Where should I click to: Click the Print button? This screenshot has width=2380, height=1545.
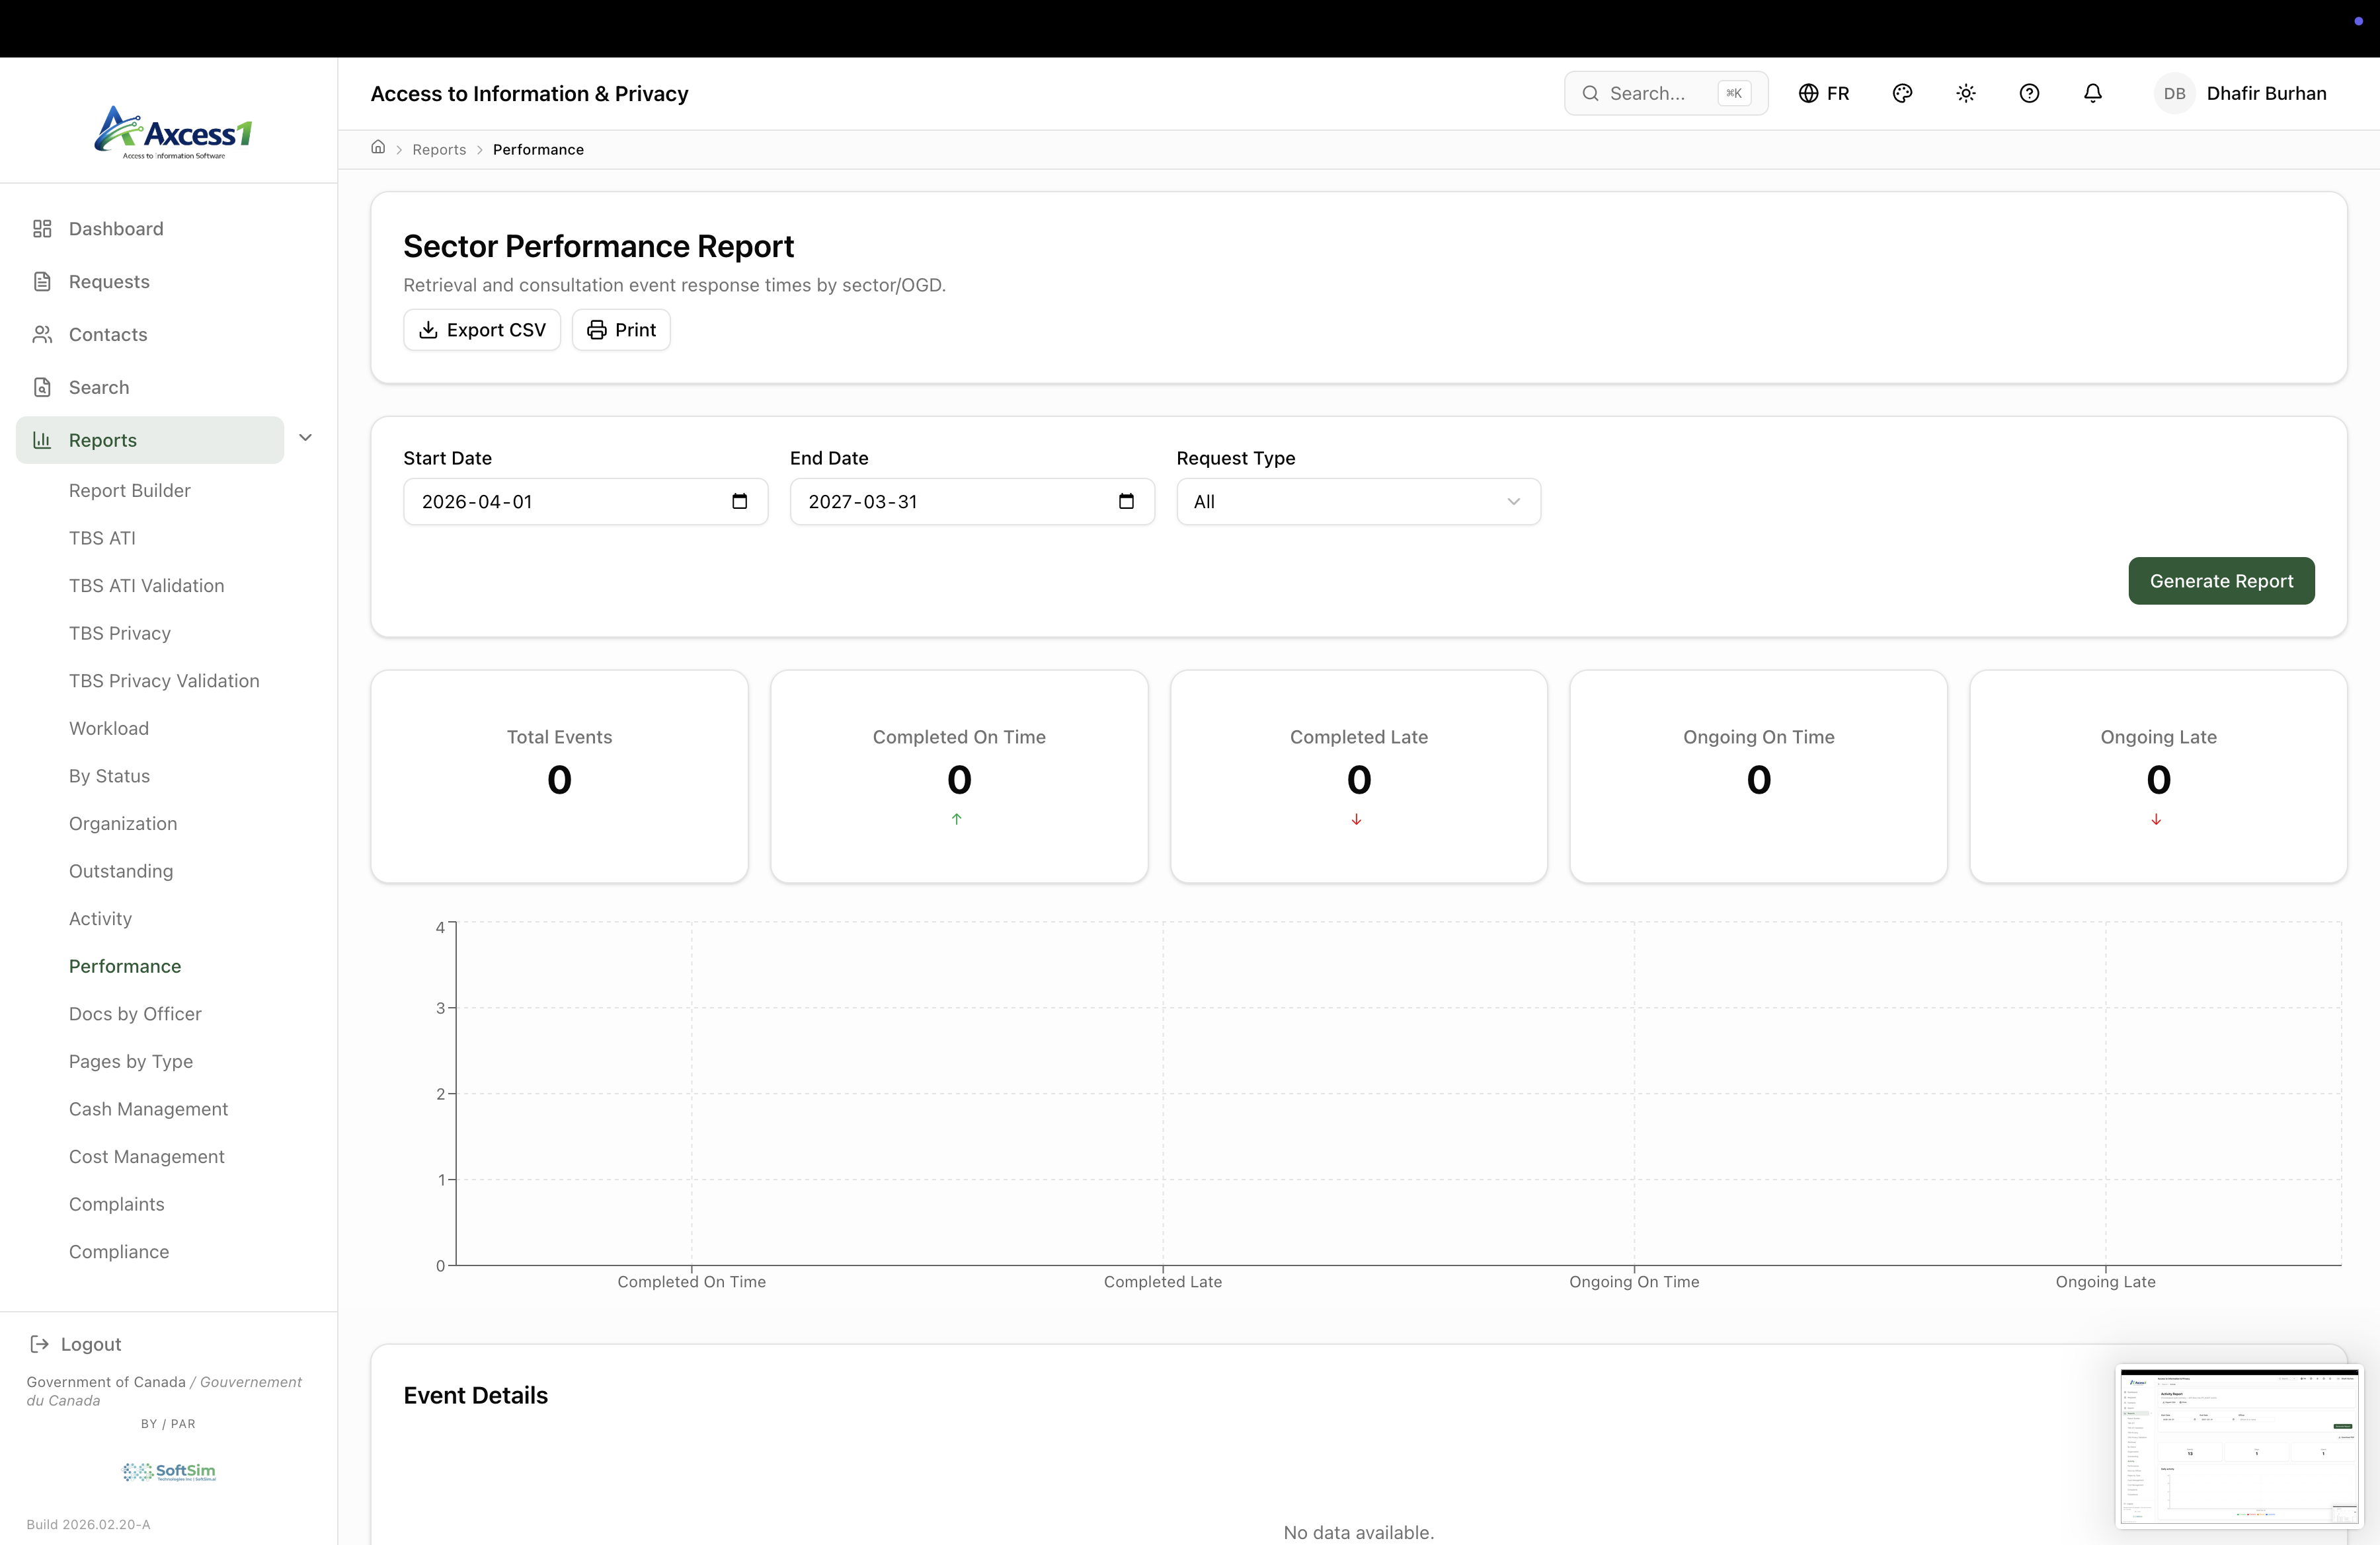point(621,330)
